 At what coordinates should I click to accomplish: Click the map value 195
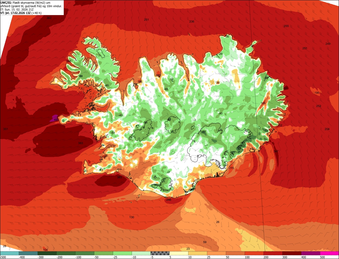pos(317,93)
